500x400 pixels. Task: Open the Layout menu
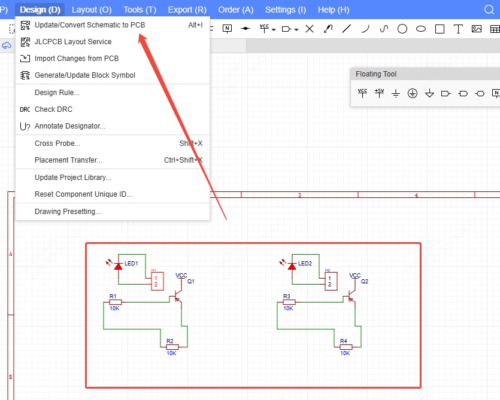[x=92, y=10]
